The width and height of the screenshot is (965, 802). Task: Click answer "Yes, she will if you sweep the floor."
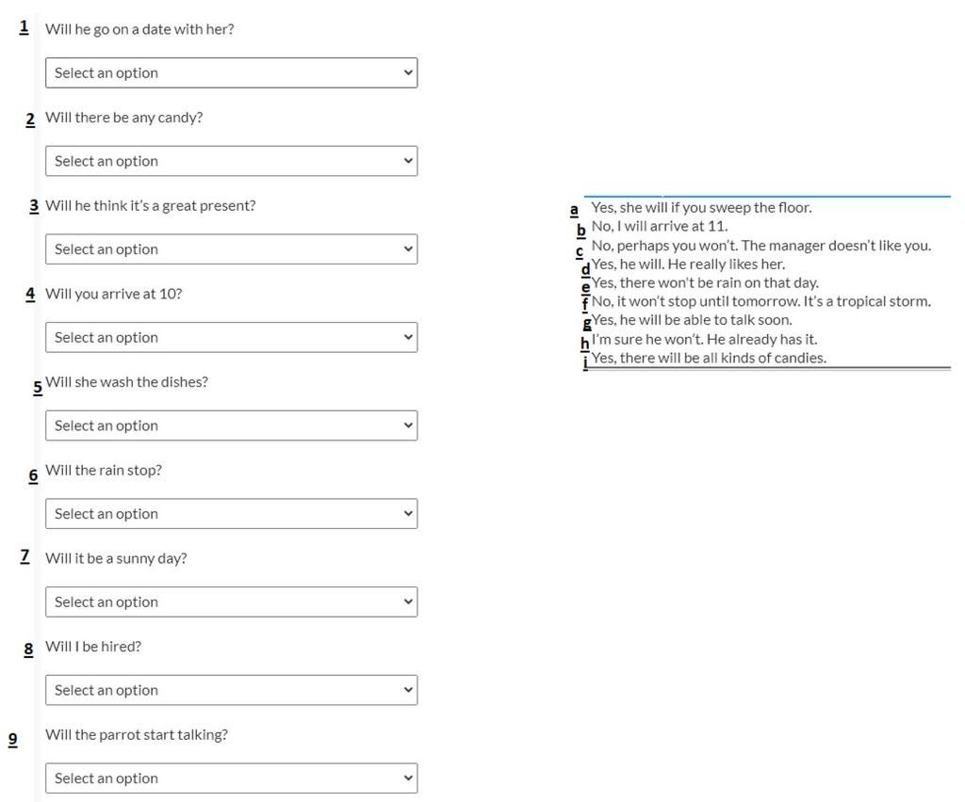pos(701,208)
